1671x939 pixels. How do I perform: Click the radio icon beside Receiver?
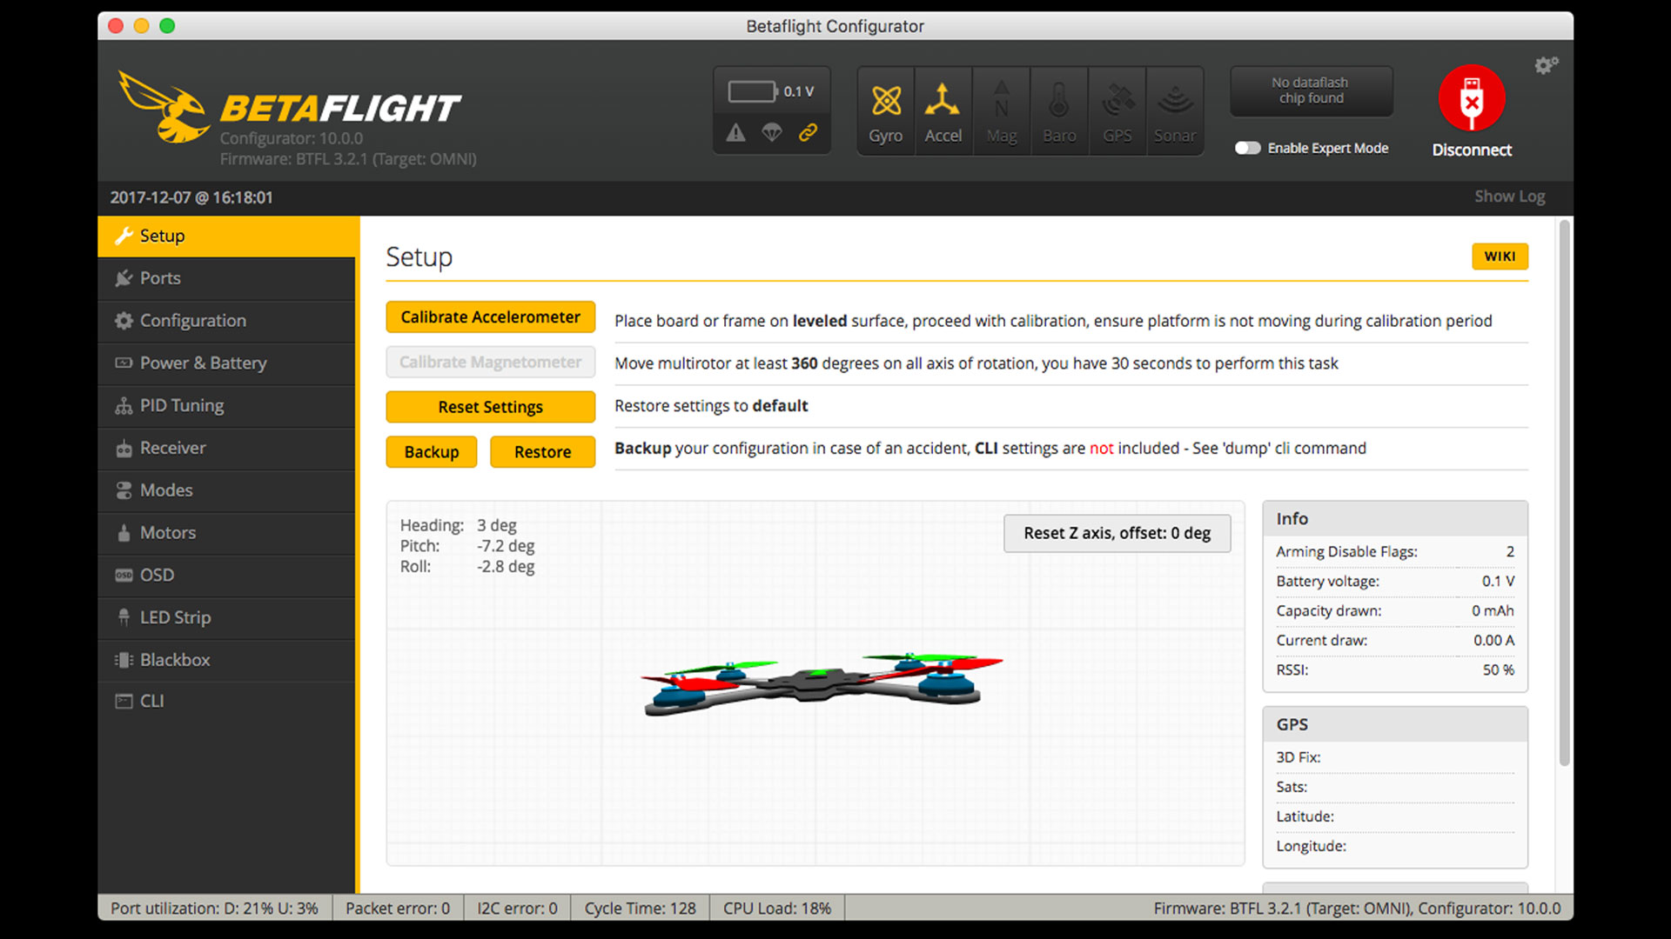click(124, 448)
